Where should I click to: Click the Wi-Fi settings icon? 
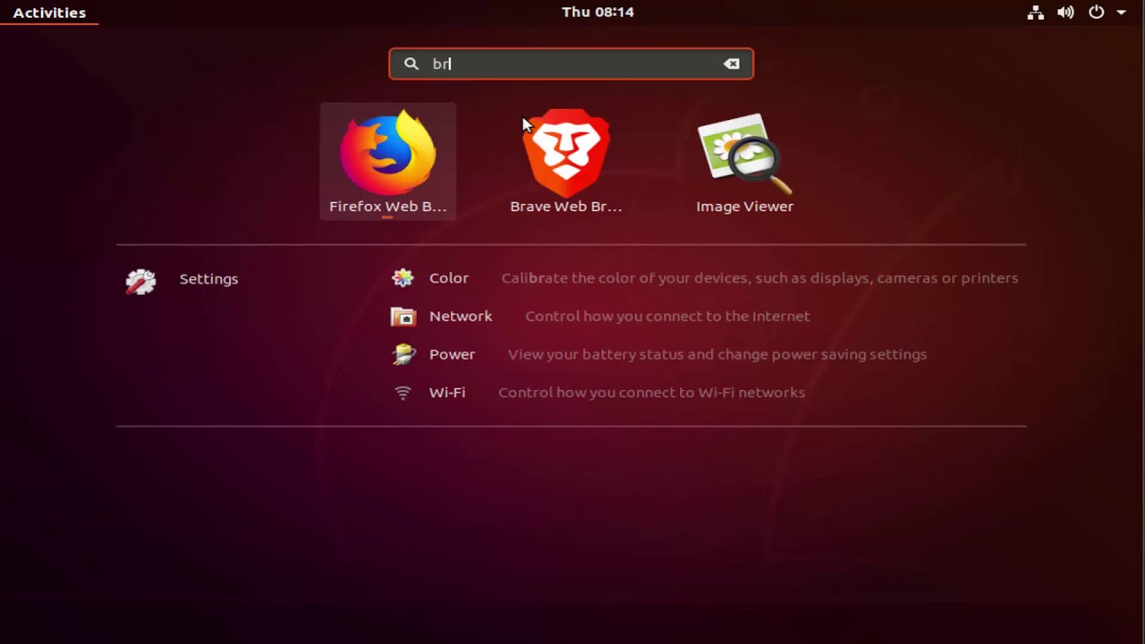403,393
